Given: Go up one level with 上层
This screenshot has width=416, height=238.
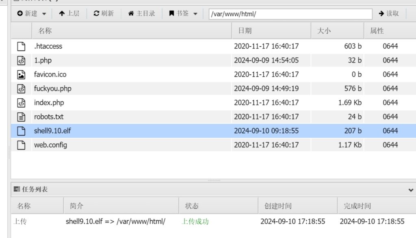Looking at the screenshot, I should 69,14.
